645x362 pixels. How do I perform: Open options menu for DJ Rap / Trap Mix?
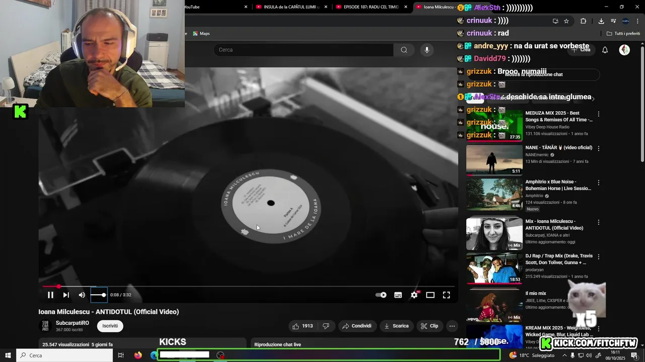point(599,256)
